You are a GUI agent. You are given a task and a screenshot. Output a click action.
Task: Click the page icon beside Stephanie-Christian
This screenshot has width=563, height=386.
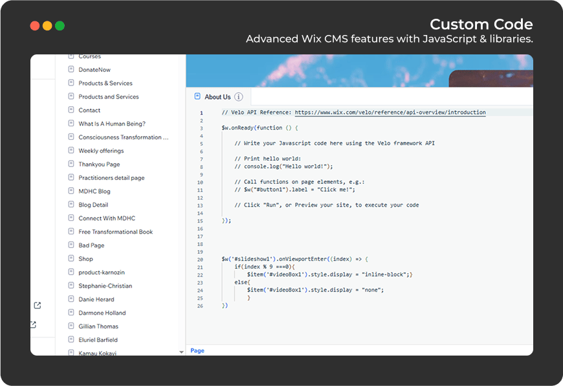coord(71,286)
